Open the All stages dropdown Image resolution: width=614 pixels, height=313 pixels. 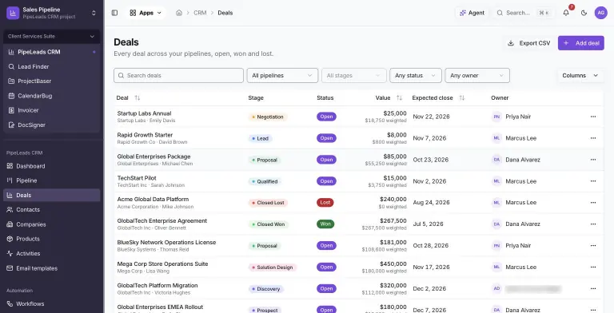(354, 76)
